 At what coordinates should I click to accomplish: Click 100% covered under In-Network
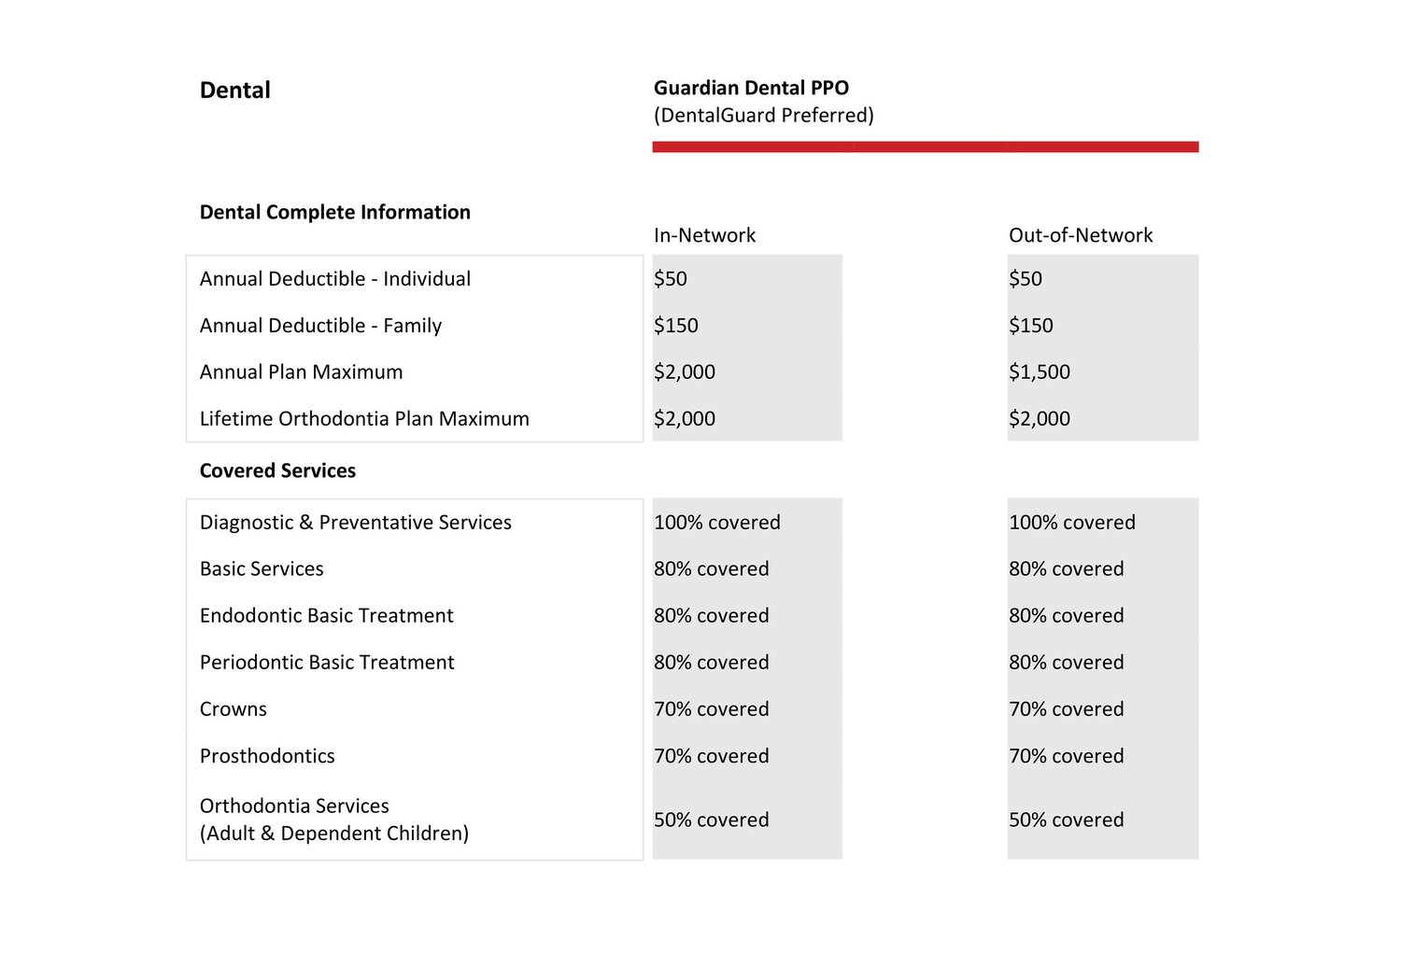click(716, 523)
